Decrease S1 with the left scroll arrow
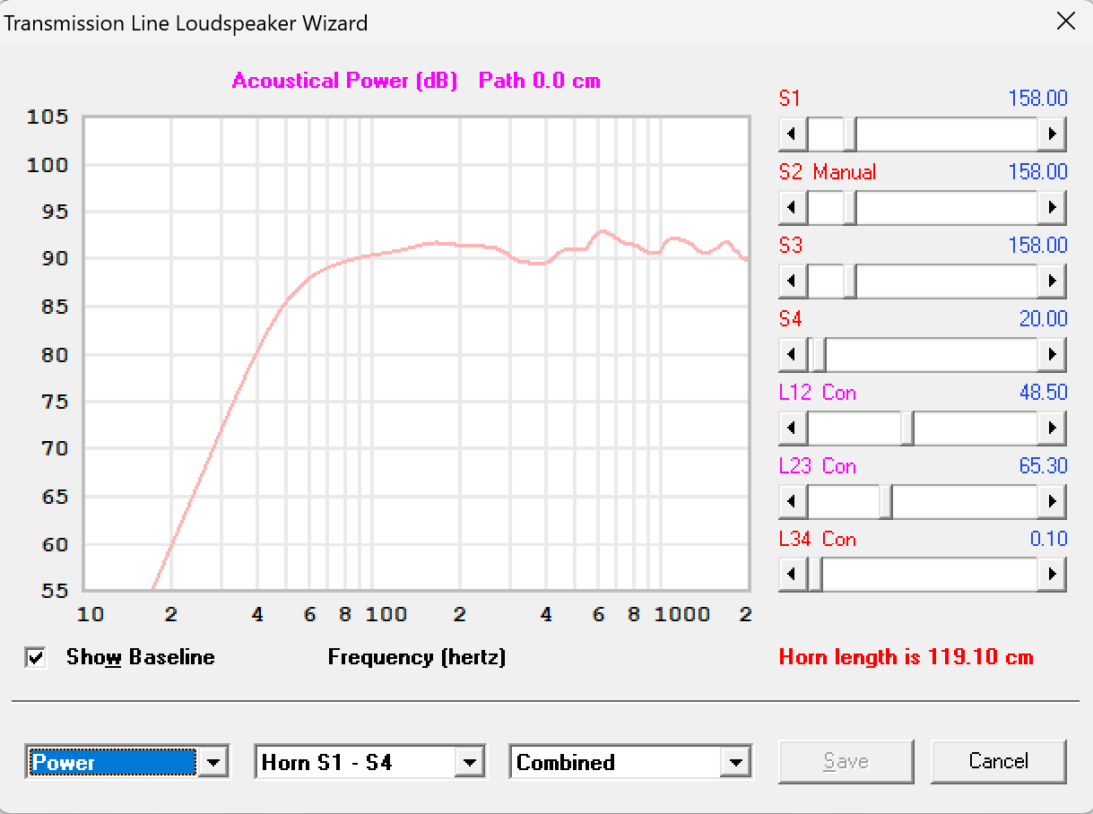This screenshot has width=1093, height=814. pyautogui.click(x=792, y=135)
